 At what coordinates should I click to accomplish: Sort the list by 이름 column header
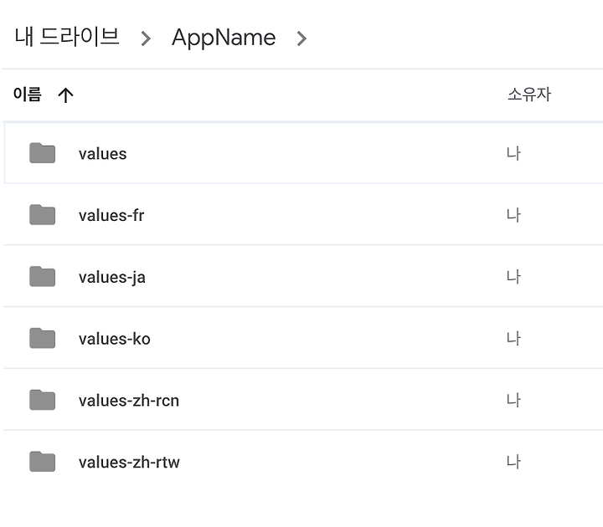[27, 94]
